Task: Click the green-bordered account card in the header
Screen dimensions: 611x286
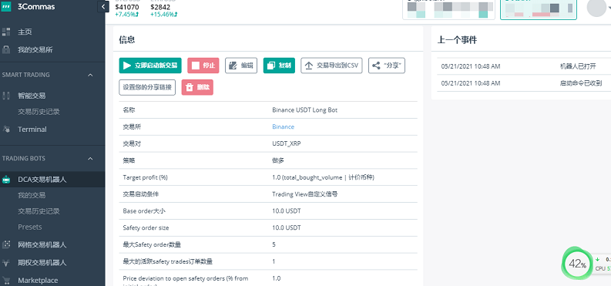Action: pos(538,9)
